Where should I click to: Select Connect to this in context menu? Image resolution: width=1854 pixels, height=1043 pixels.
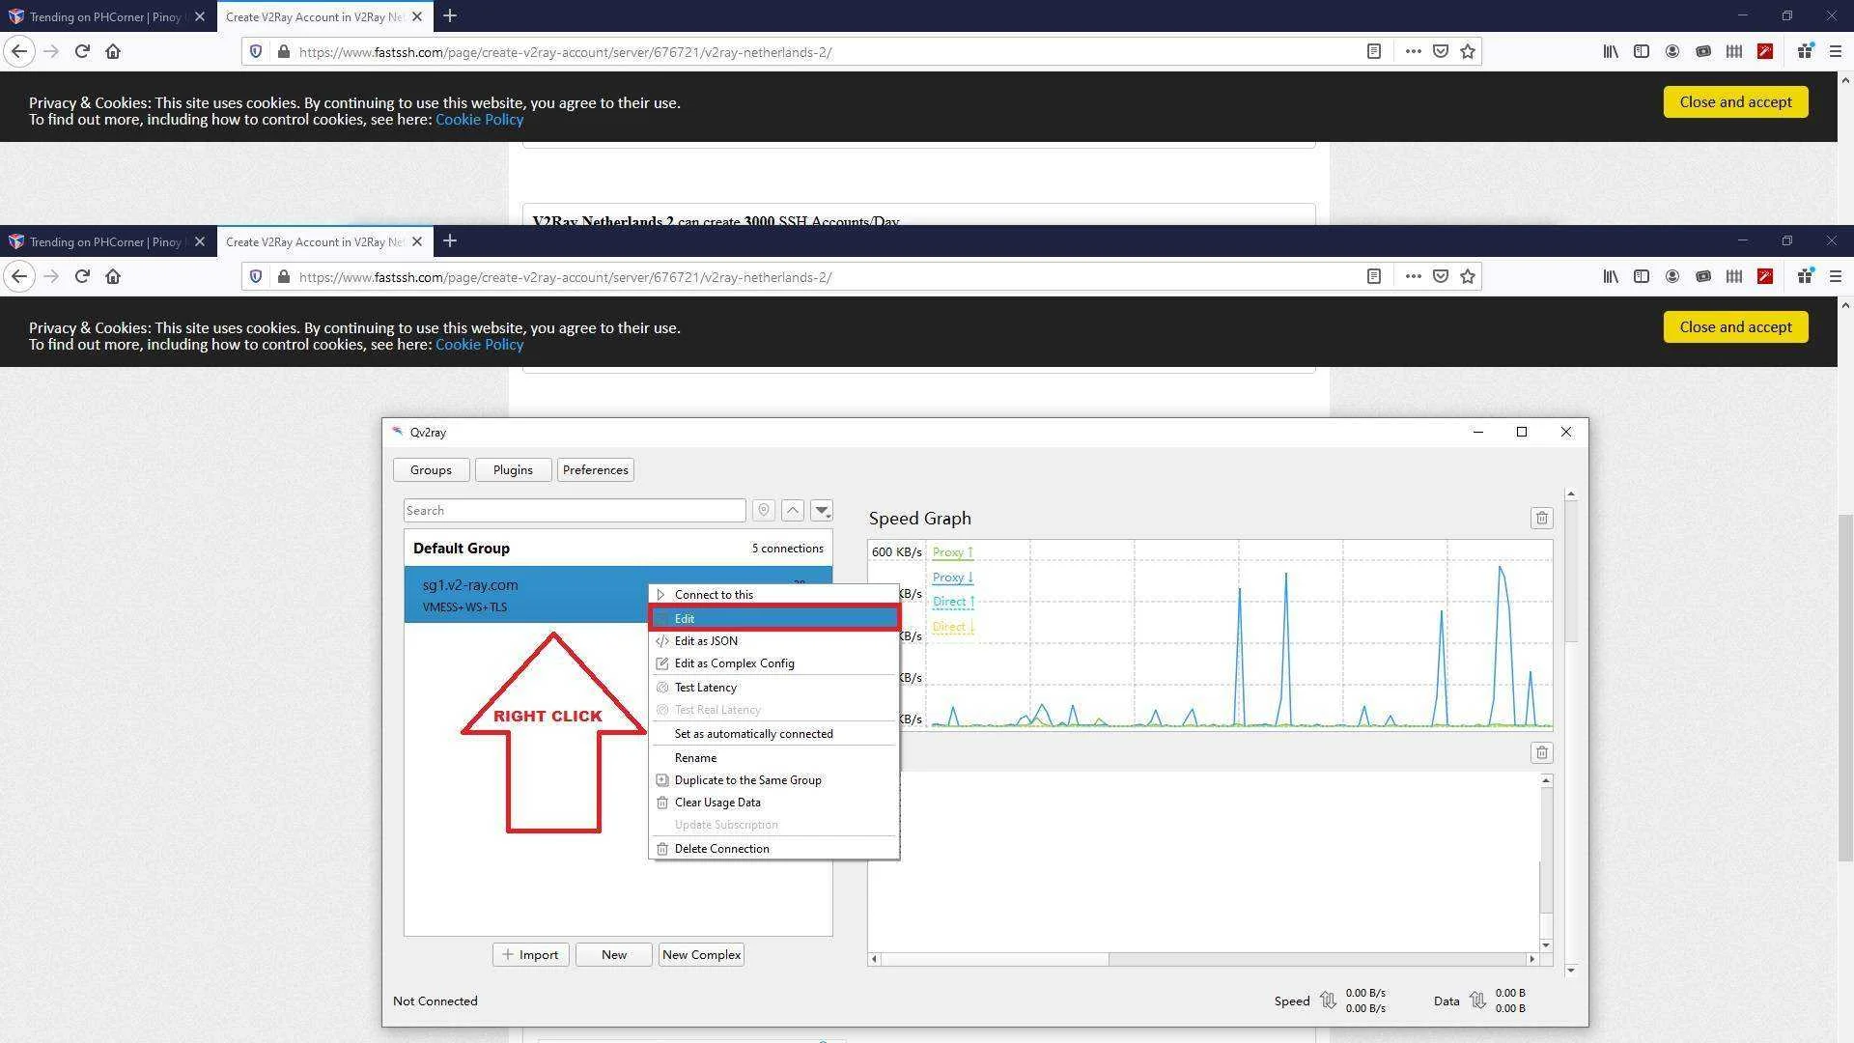tap(774, 595)
